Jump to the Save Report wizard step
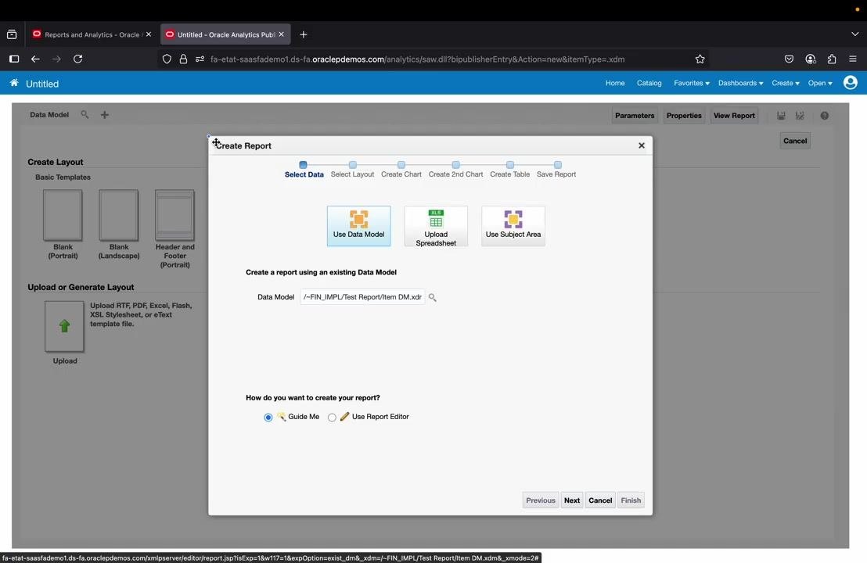867x563 pixels. tap(556, 170)
